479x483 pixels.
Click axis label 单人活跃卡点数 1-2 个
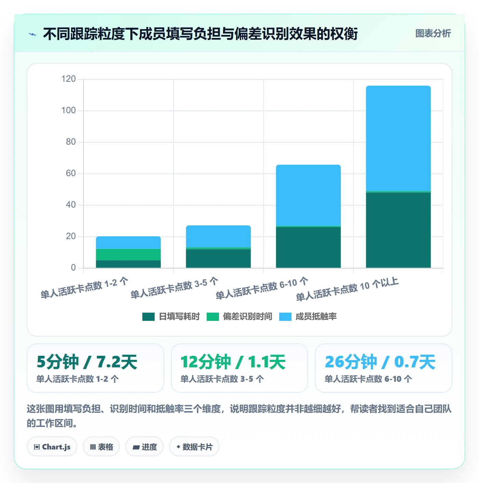coord(84,288)
